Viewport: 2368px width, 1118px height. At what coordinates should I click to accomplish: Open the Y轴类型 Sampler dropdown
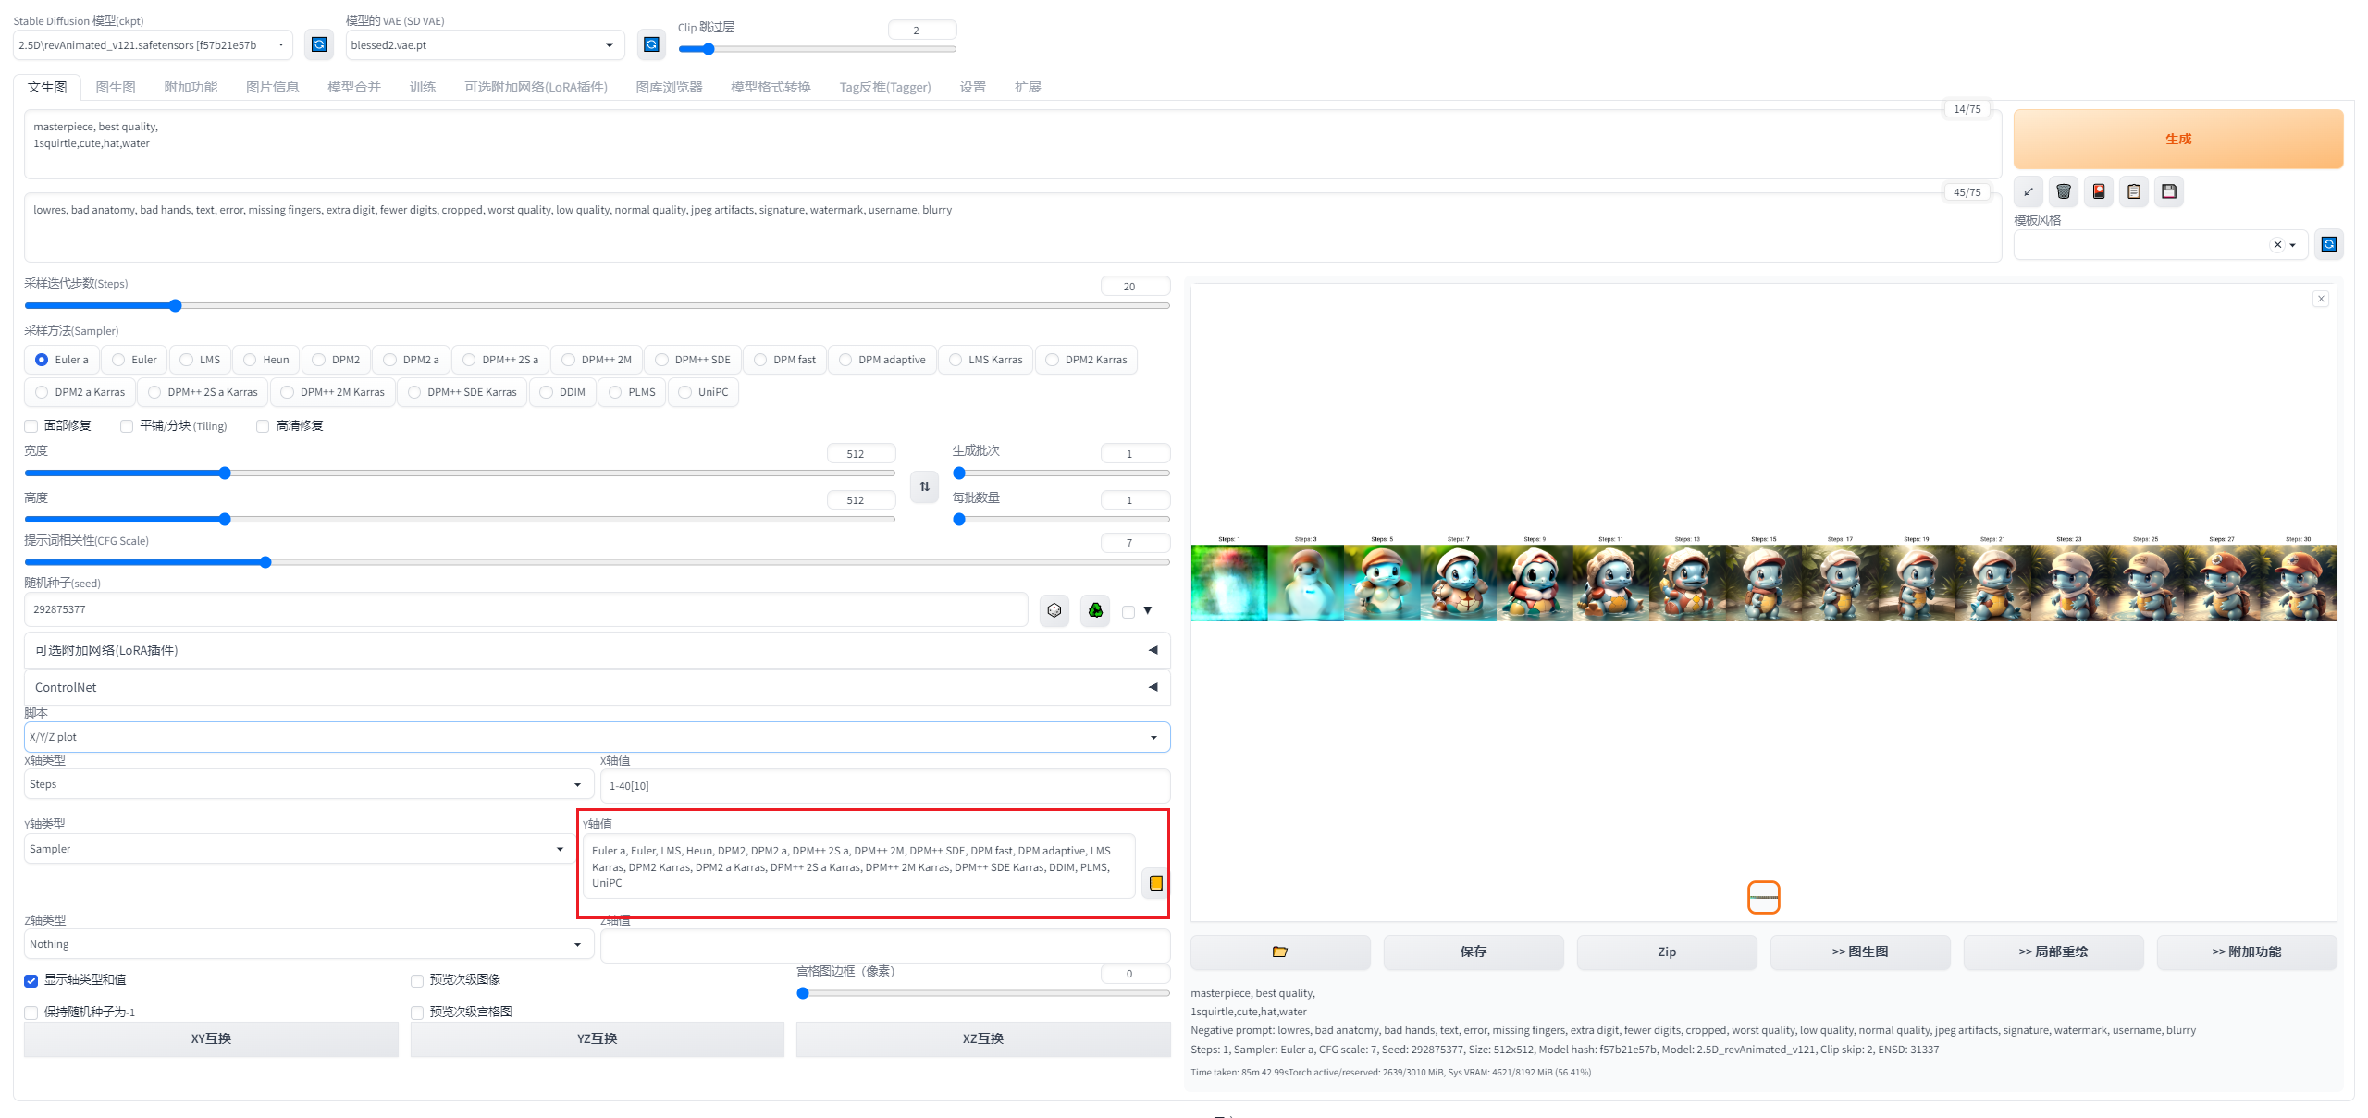[x=300, y=849]
